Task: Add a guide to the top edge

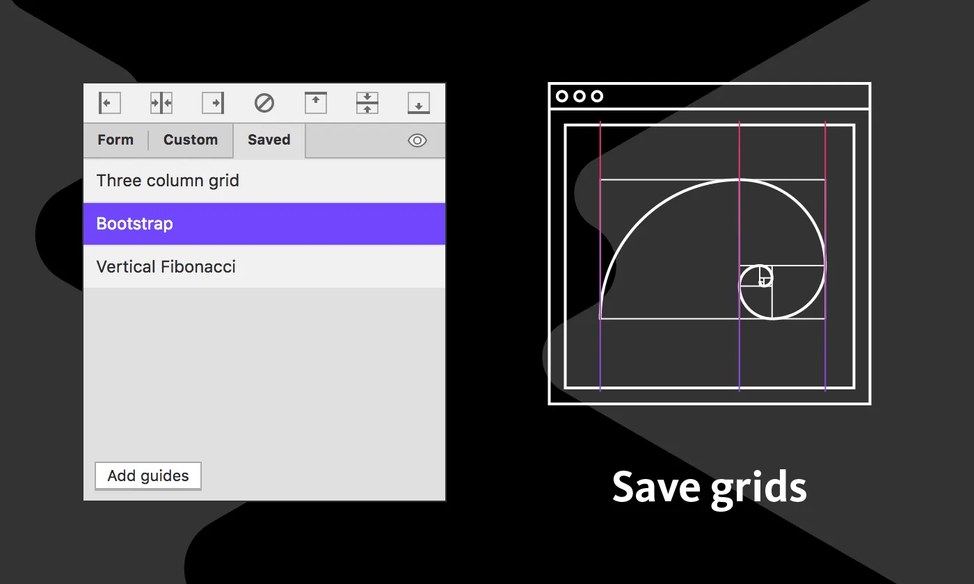Action: 316,104
